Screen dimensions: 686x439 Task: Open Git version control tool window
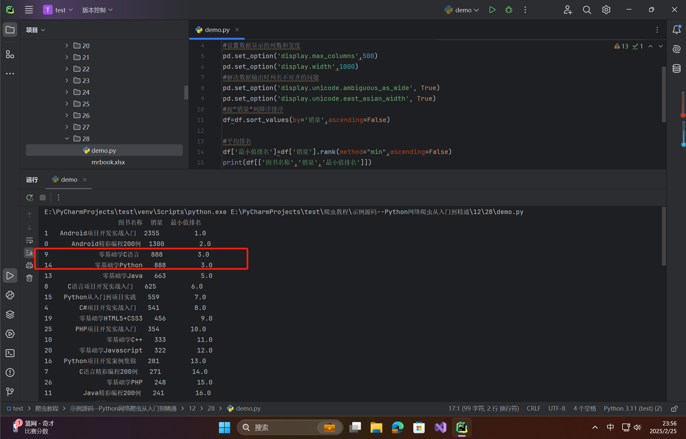tap(10, 392)
